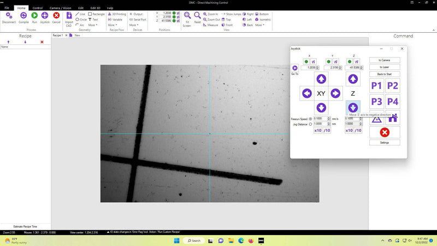Viewport: 437px width, 246px height.
Task: Click Zoom Out in View group
Action: coord(211,20)
